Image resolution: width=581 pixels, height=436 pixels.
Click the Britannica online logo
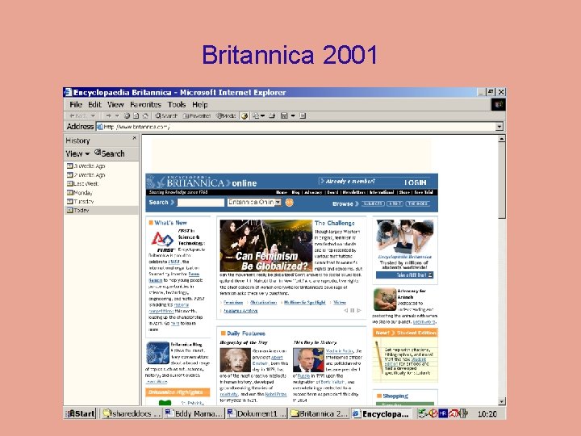coord(202,182)
